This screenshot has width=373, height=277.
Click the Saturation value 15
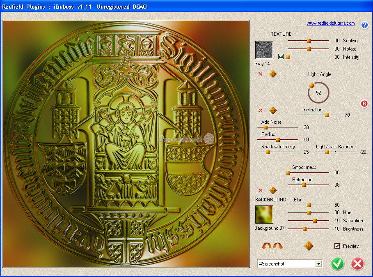[337, 221]
